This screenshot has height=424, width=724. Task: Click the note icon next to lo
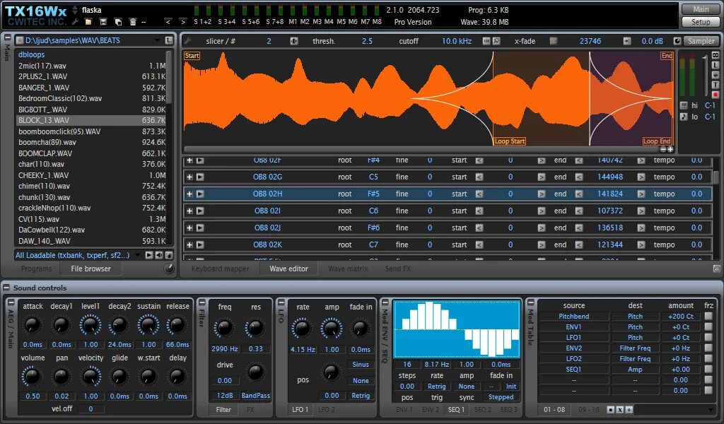(x=684, y=117)
